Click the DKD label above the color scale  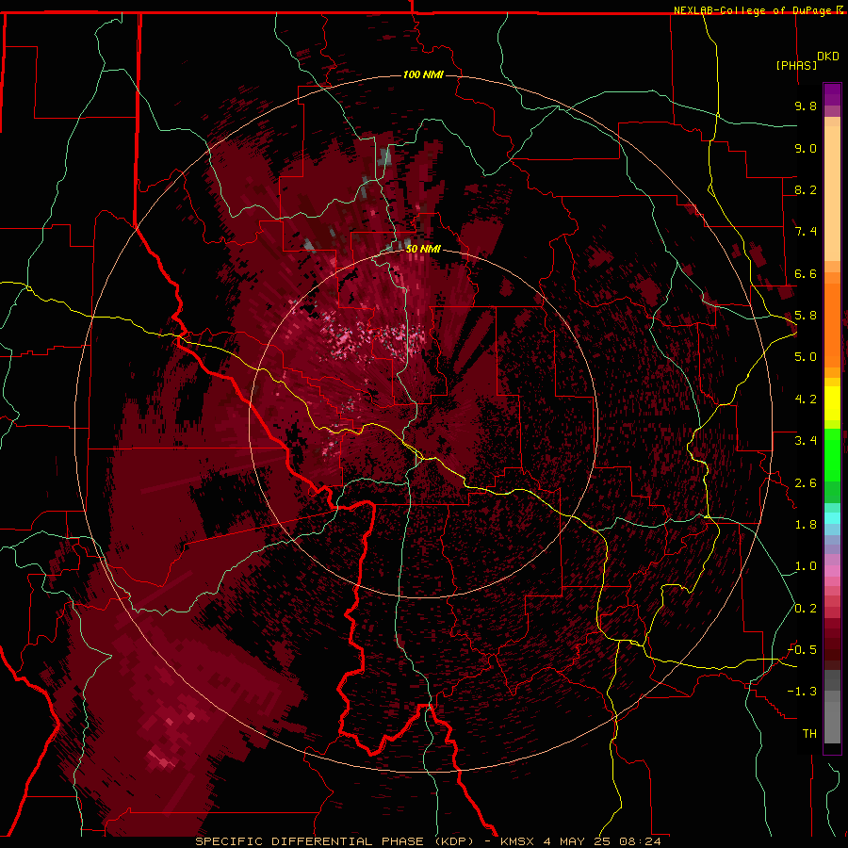coord(828,57)
